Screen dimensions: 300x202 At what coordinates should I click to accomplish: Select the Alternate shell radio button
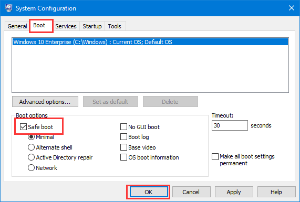[31, 147]
